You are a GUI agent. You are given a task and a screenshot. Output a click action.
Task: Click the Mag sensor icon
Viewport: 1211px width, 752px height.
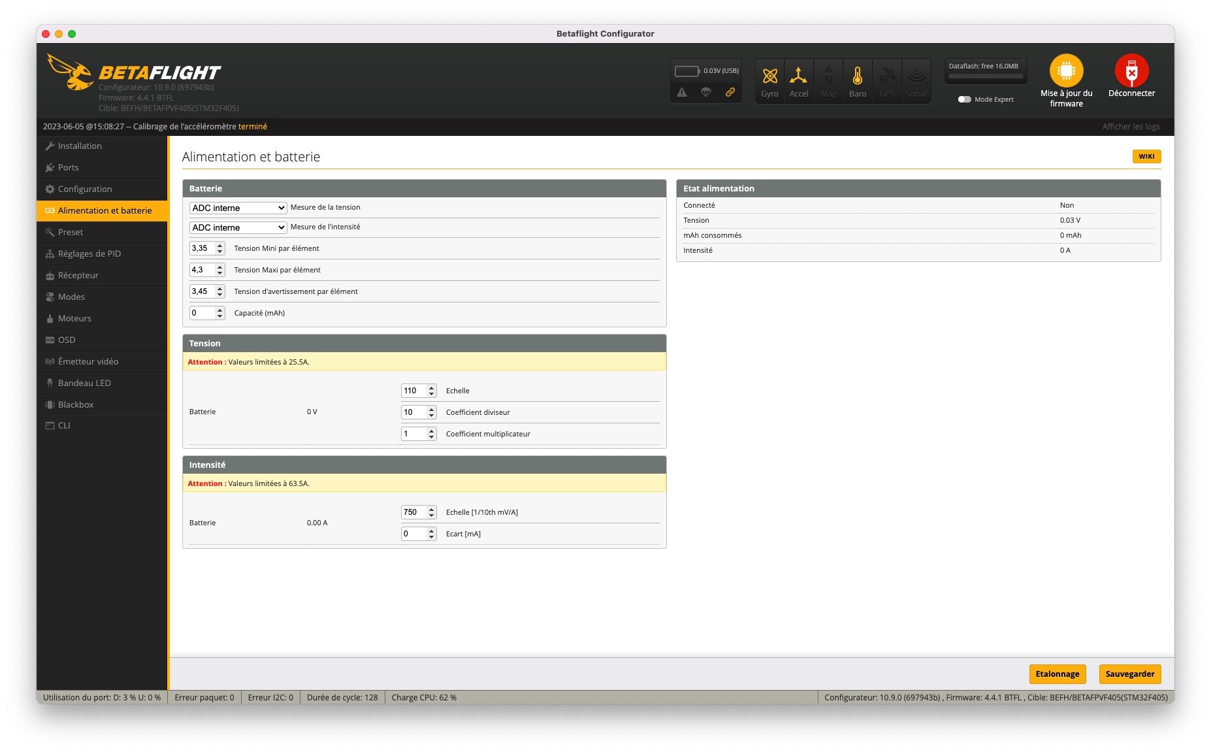(828, 76)
